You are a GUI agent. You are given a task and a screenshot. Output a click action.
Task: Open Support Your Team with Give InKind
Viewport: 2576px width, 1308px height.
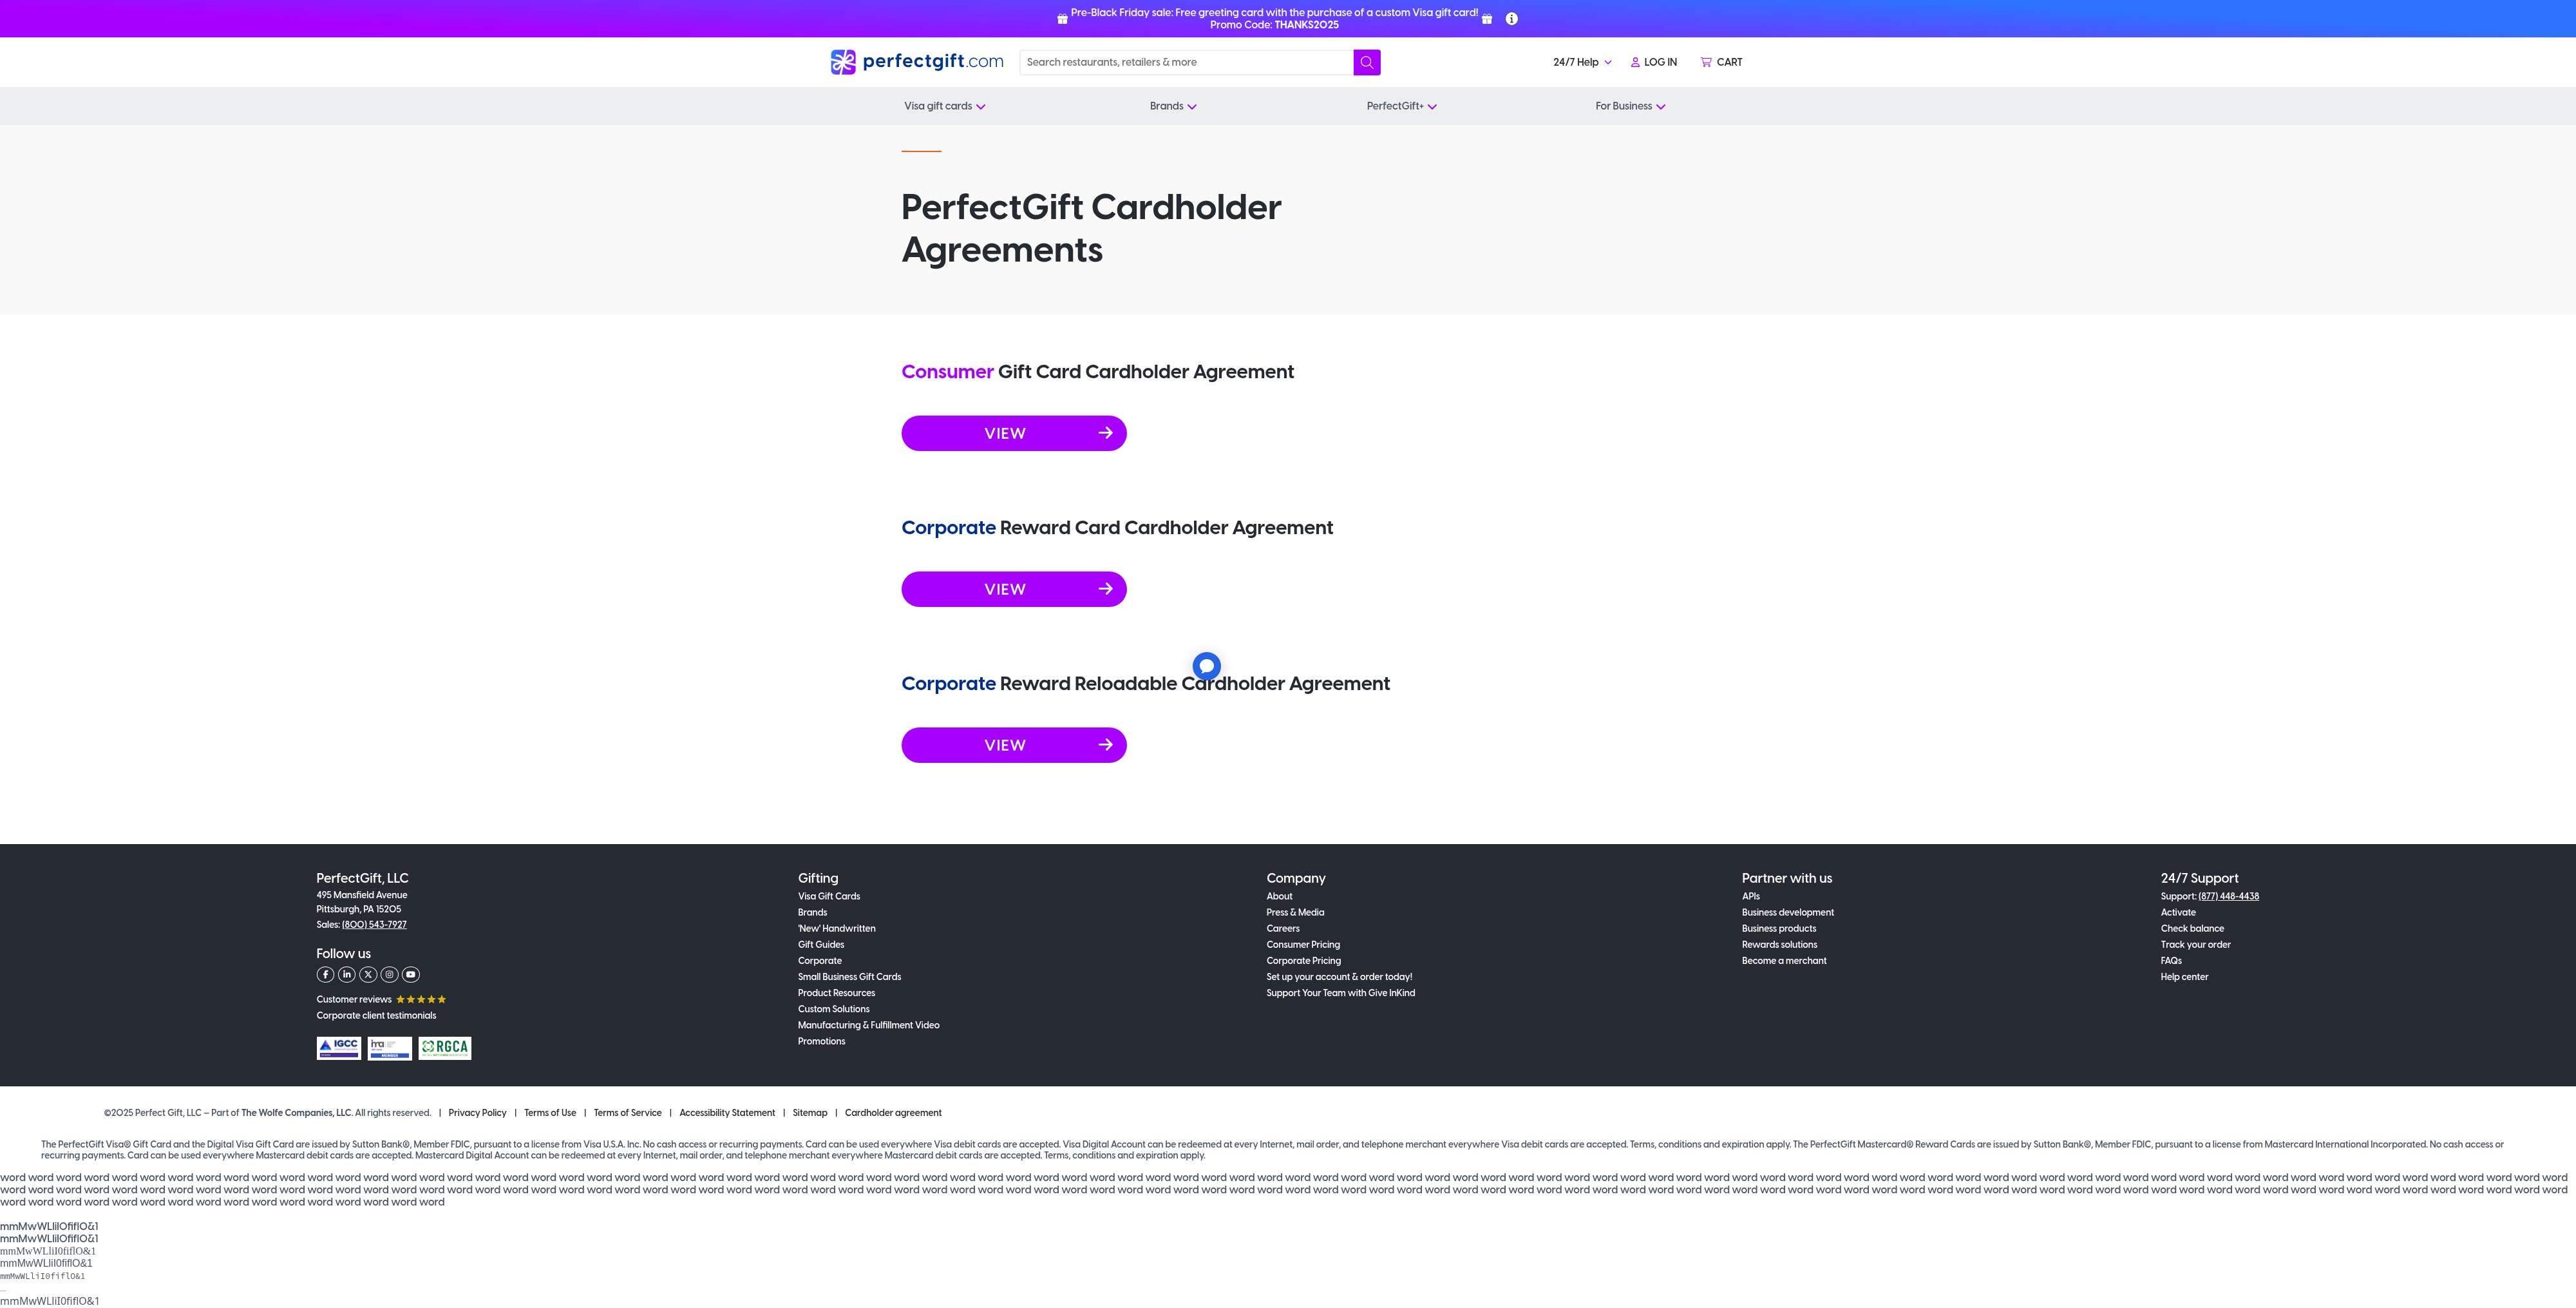[x=1340, y=993]
